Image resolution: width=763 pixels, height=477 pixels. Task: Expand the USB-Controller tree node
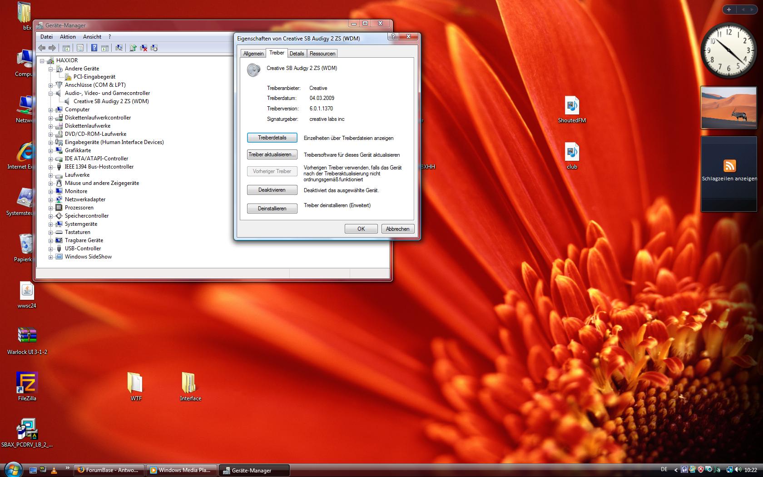(51, 248)
